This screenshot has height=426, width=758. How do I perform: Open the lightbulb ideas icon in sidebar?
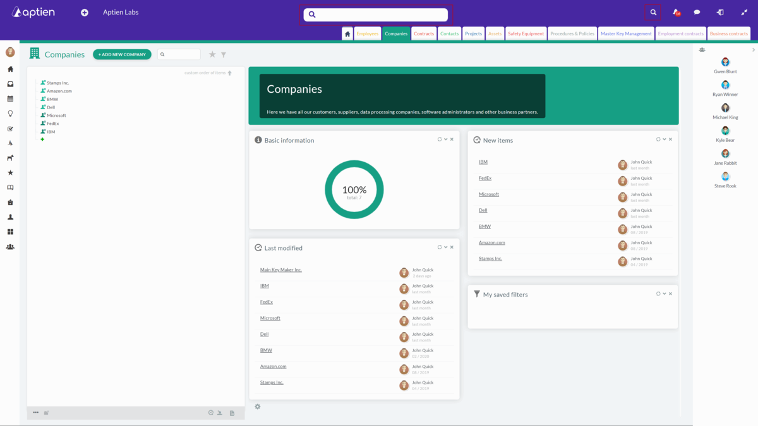[10, 114]
